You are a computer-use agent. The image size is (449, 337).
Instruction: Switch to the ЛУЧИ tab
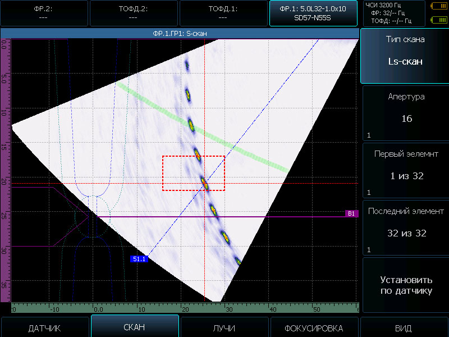tap(224, 328)
